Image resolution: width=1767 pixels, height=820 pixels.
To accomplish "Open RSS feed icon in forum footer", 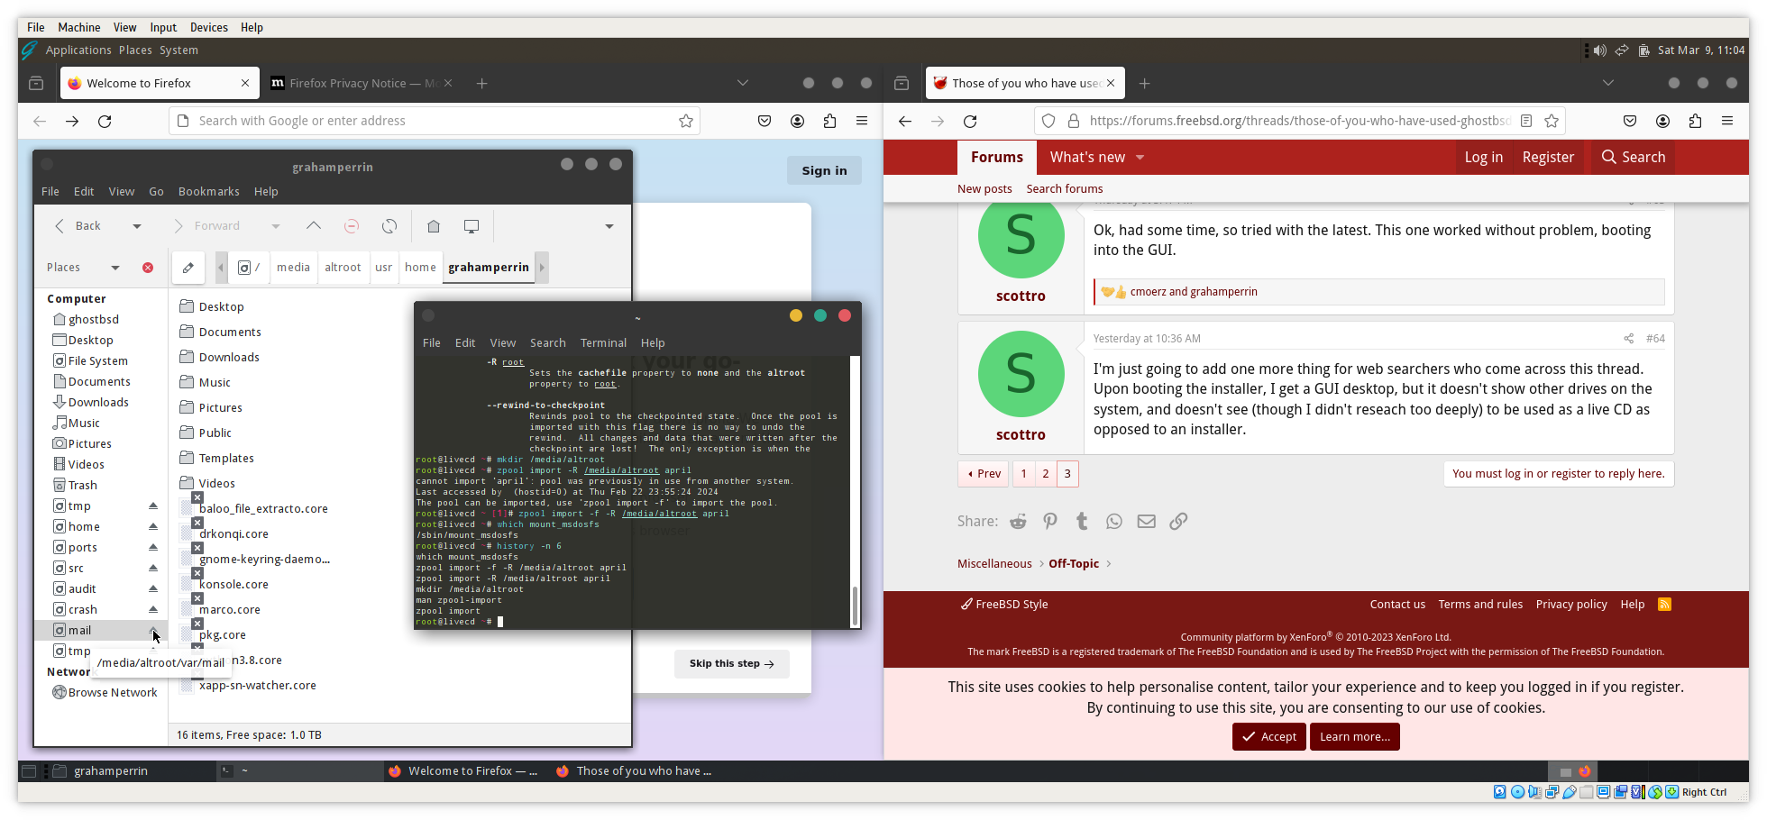I will (x=1664, y=605).
